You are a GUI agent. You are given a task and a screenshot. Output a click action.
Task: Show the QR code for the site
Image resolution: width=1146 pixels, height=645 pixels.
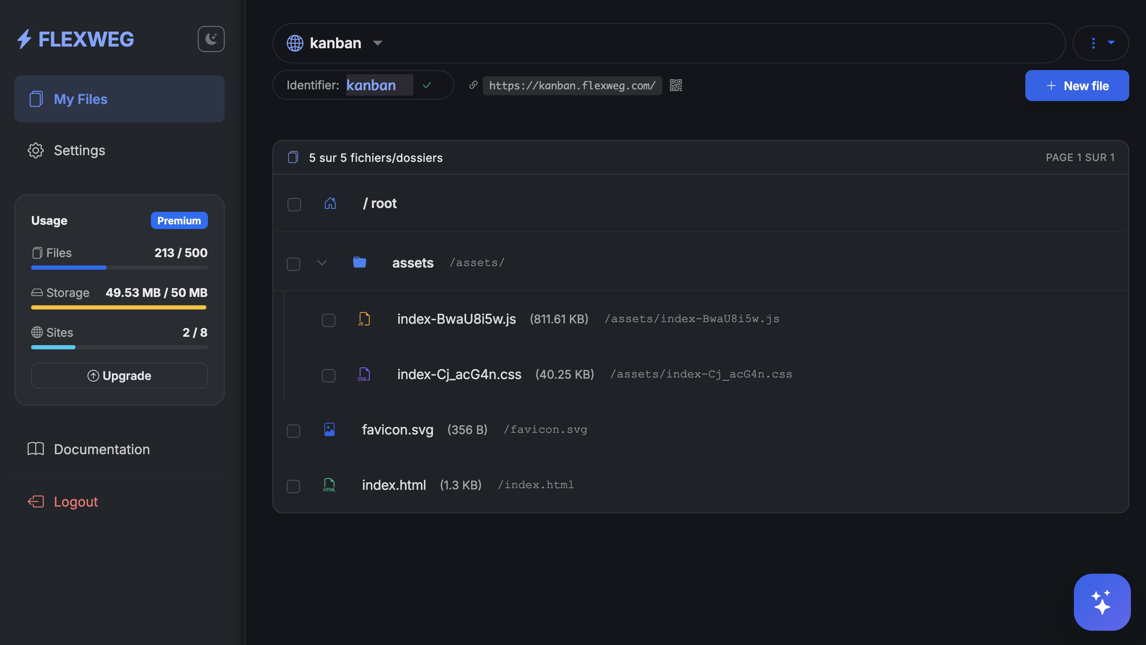click(x=676, y=85)
